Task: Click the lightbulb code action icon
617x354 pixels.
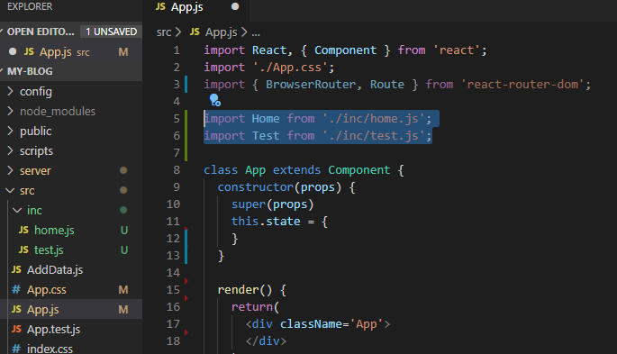Action: click(x=215, y=100)
